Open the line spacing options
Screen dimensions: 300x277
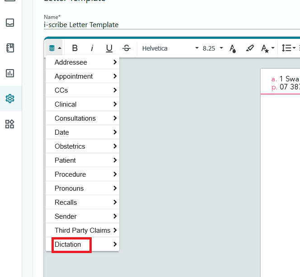click(289, 48)
